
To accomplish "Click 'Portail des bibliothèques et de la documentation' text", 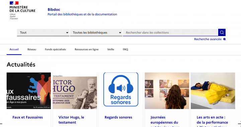I will tap(82, 14).
